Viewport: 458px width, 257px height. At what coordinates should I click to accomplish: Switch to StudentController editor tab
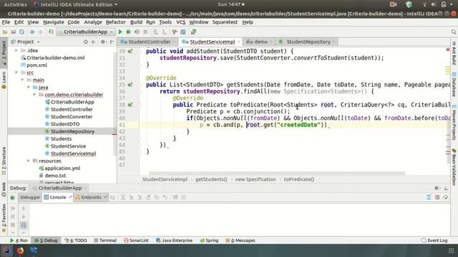149,42
